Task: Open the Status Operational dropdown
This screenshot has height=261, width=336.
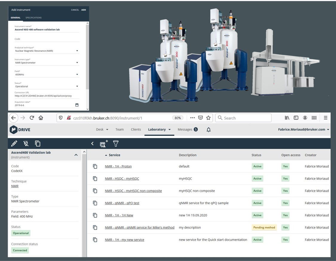Action: pos(47,87)
